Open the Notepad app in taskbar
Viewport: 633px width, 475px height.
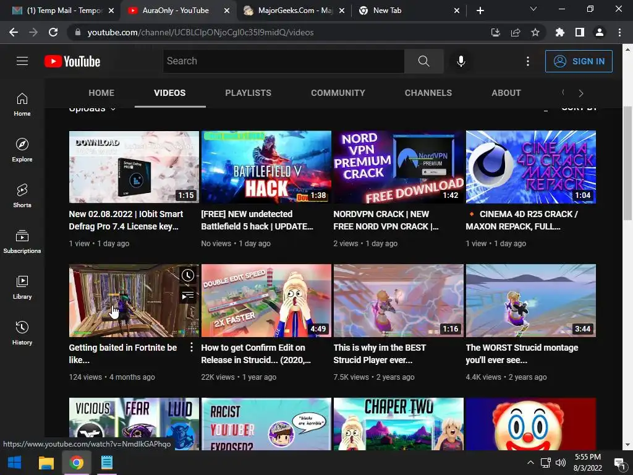(106, 463)
